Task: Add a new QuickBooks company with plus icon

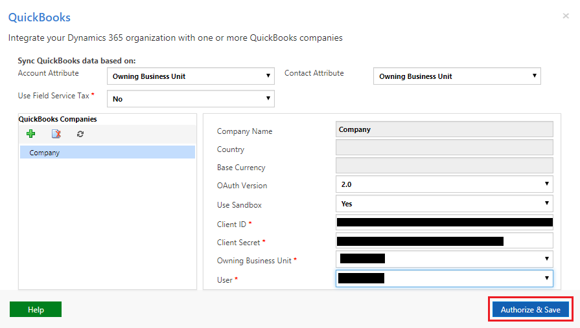Action: (x=30, y=134)
